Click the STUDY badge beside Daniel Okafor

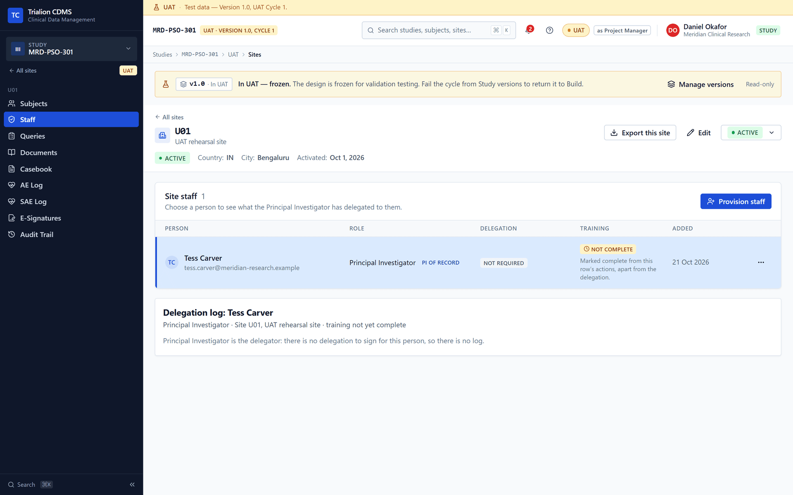tap(768, 31)
